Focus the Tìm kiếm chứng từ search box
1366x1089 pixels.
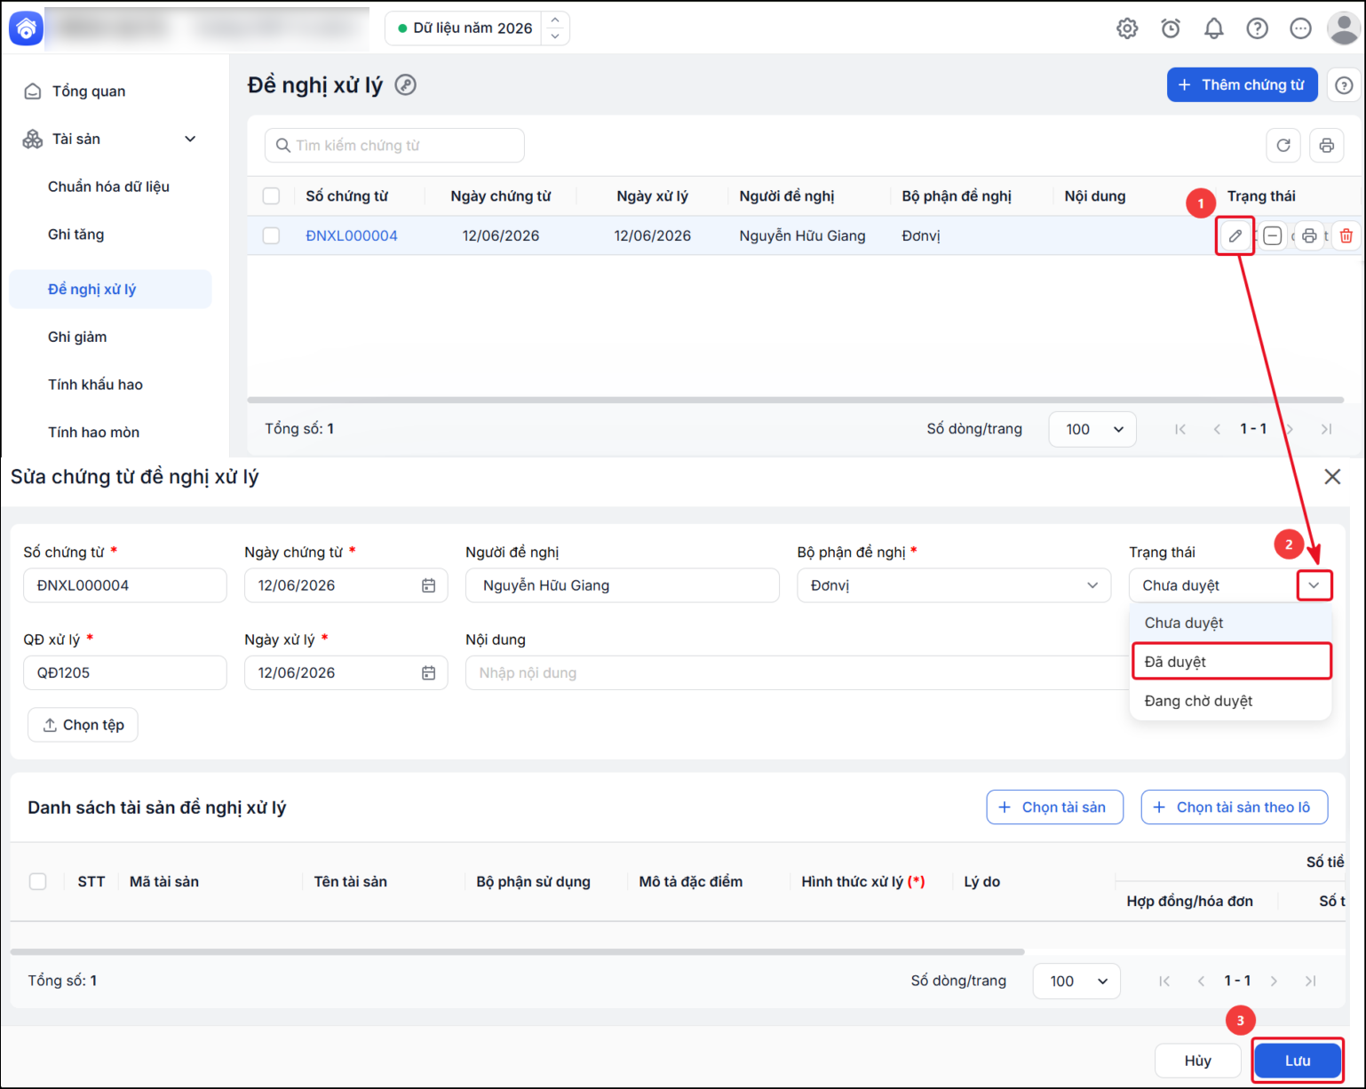(x=394, y=146)
